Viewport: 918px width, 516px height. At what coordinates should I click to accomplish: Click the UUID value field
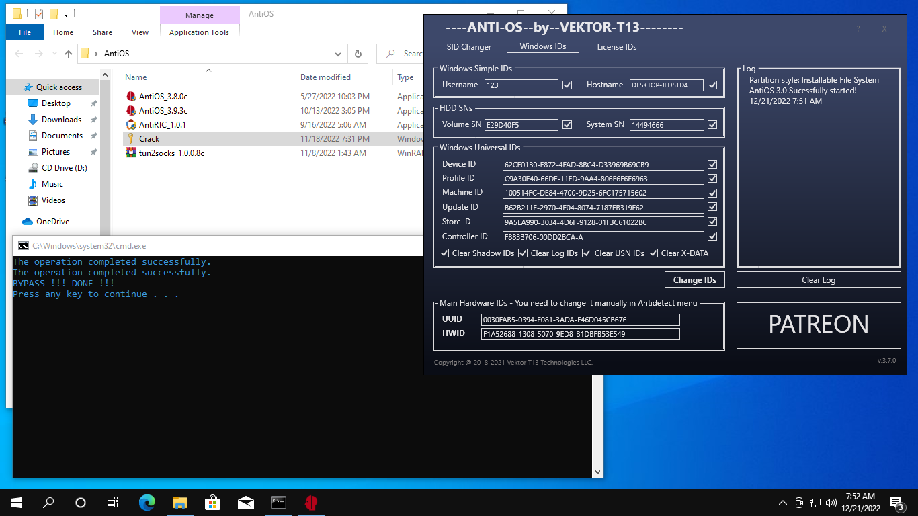[581, 320]
